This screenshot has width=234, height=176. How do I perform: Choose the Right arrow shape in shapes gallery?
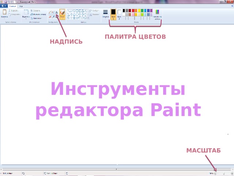[80, 14]
